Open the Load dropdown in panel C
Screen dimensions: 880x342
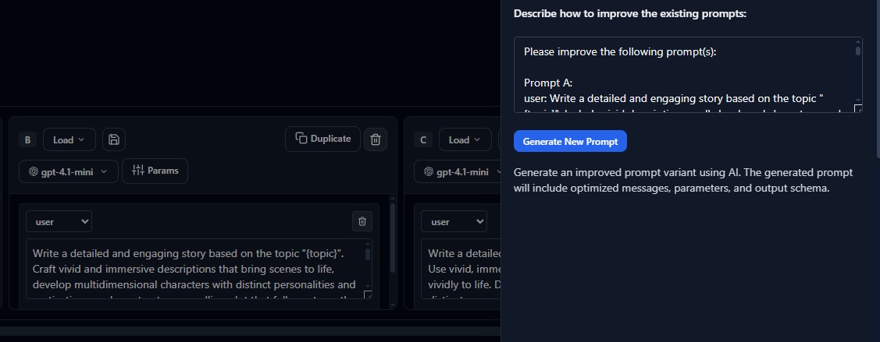click(465, 140)
